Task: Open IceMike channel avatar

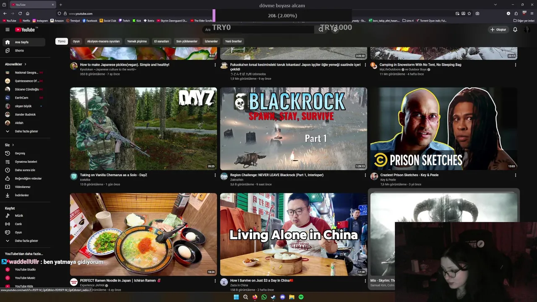Action: [x=74, y=177]
